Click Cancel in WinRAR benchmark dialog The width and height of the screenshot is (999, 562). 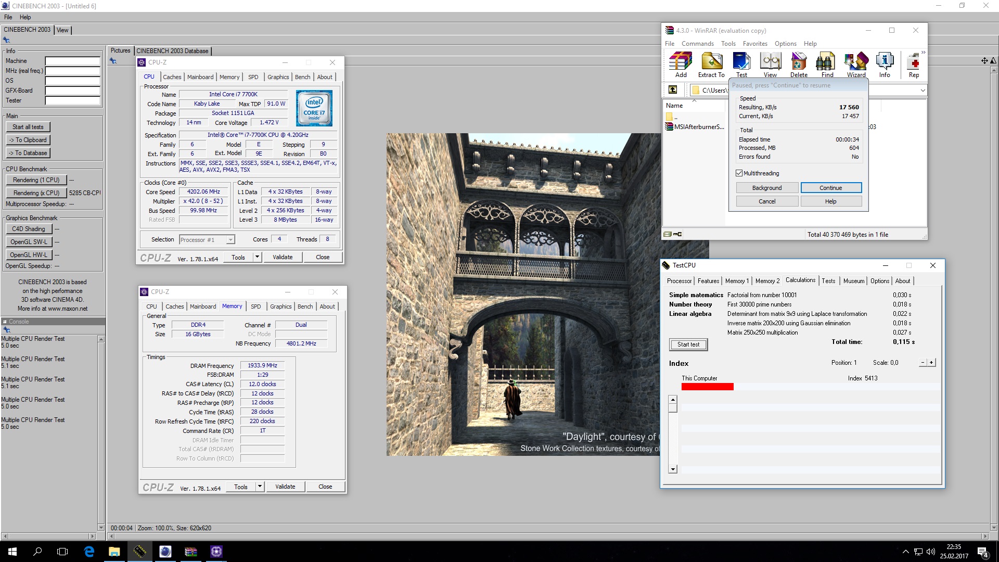pyautogui.click(x=767, y=201)
